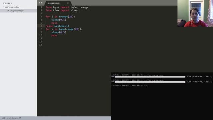Click the first terminal progress bar
The image size is (213, 120).
tap(150, 77)
